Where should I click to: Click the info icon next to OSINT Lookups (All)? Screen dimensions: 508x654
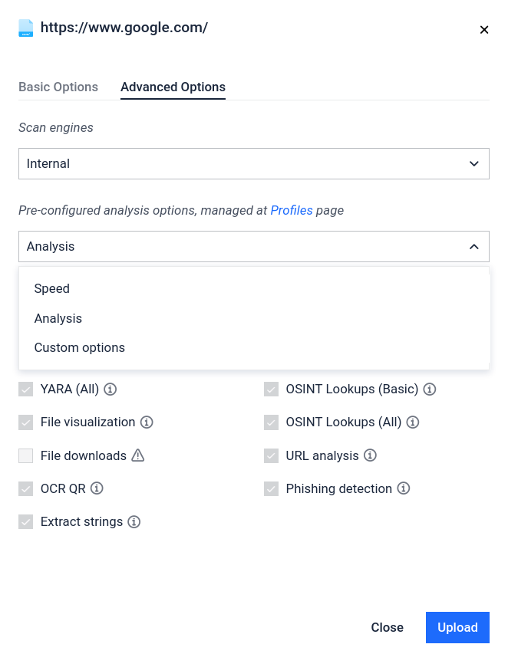pos(413,422)
